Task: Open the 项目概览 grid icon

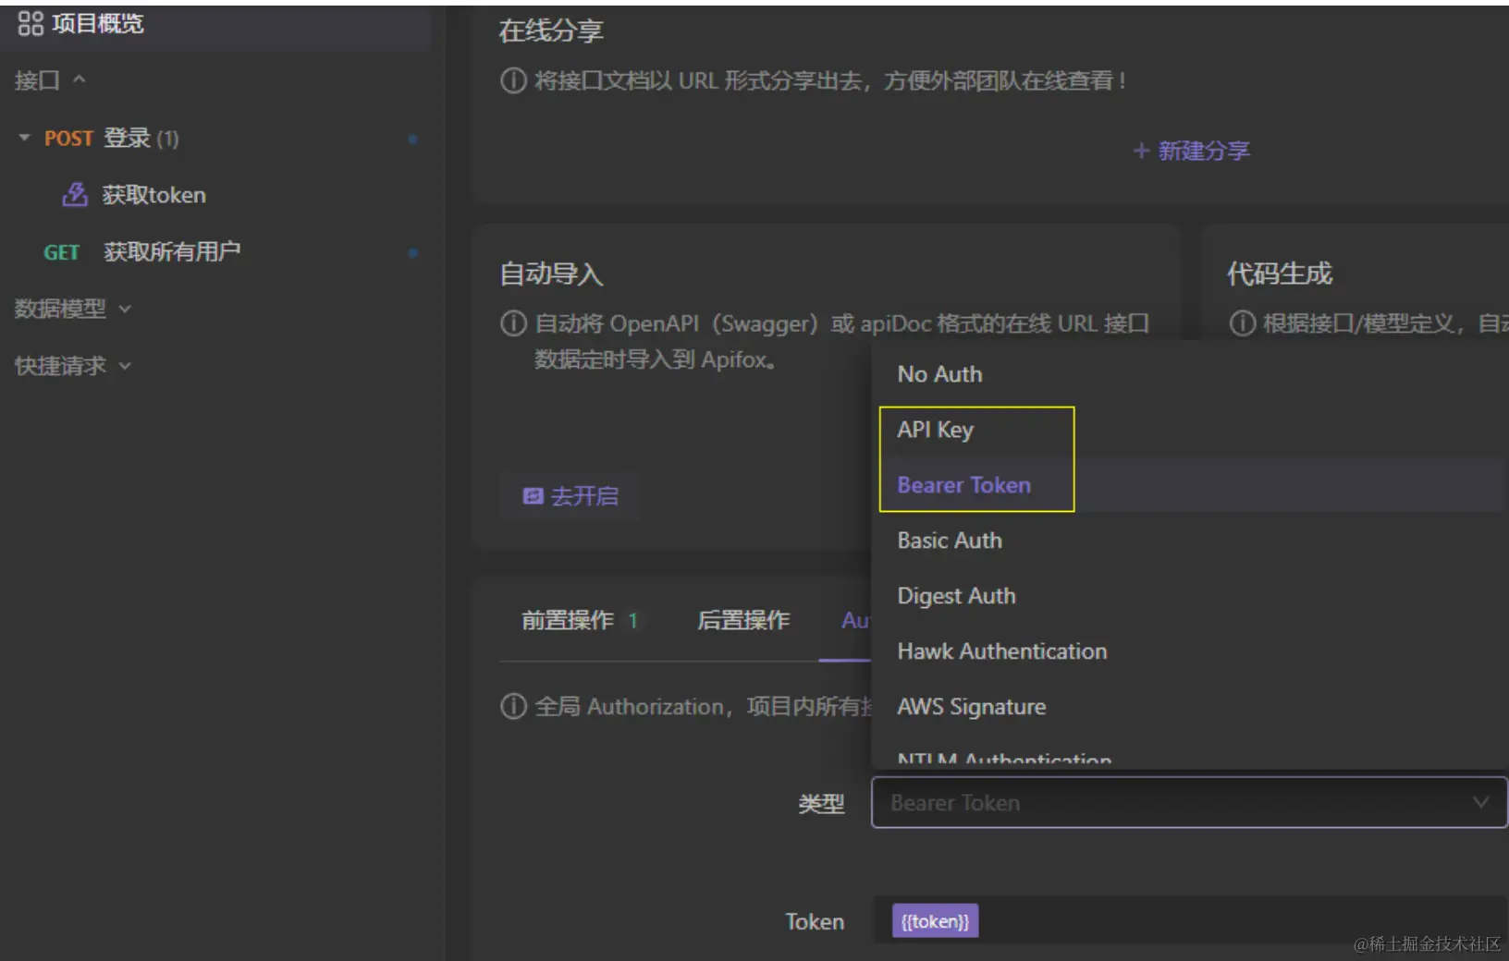Action: pyautogui.click(x=31, y=22)
